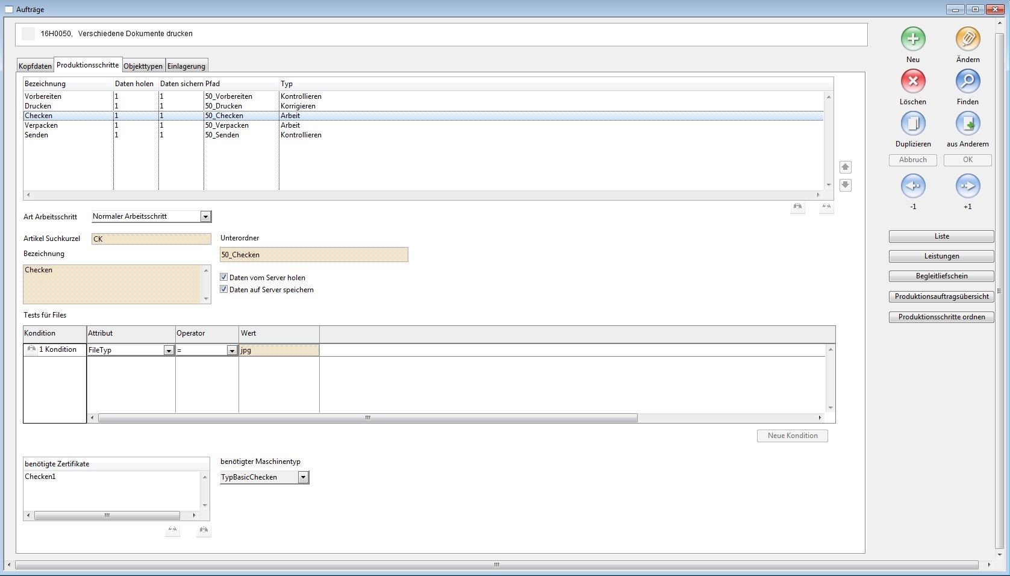This screenshot has width=1010, height=576.
Task: Open the Art Arbeitsschritt dropdown
Action: tap(205, 216)
